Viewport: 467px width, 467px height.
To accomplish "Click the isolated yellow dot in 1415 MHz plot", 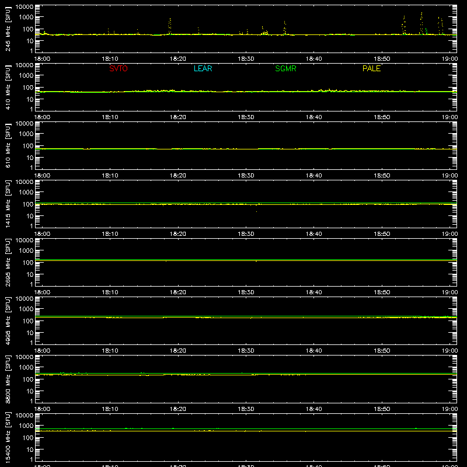I will (x=256, y=211).
